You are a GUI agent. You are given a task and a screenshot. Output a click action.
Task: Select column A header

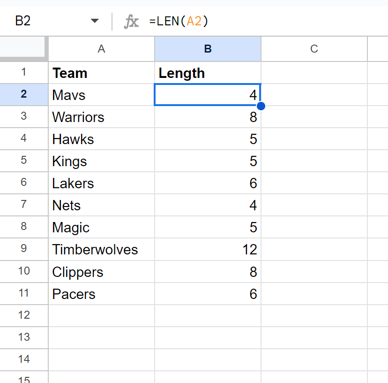[101, 48]
